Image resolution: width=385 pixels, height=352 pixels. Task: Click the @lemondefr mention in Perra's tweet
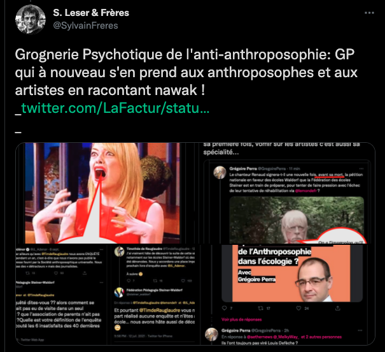tap(305, 191)
